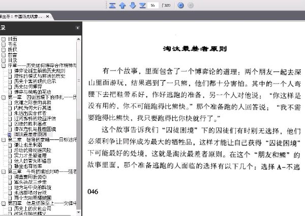Open bookmark 前言

pos(13,55)
